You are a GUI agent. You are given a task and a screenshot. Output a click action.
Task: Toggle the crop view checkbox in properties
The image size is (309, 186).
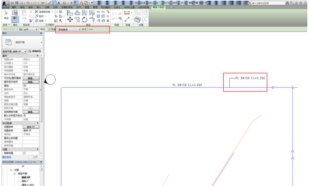pyautogui.click(x=24, y=153)
